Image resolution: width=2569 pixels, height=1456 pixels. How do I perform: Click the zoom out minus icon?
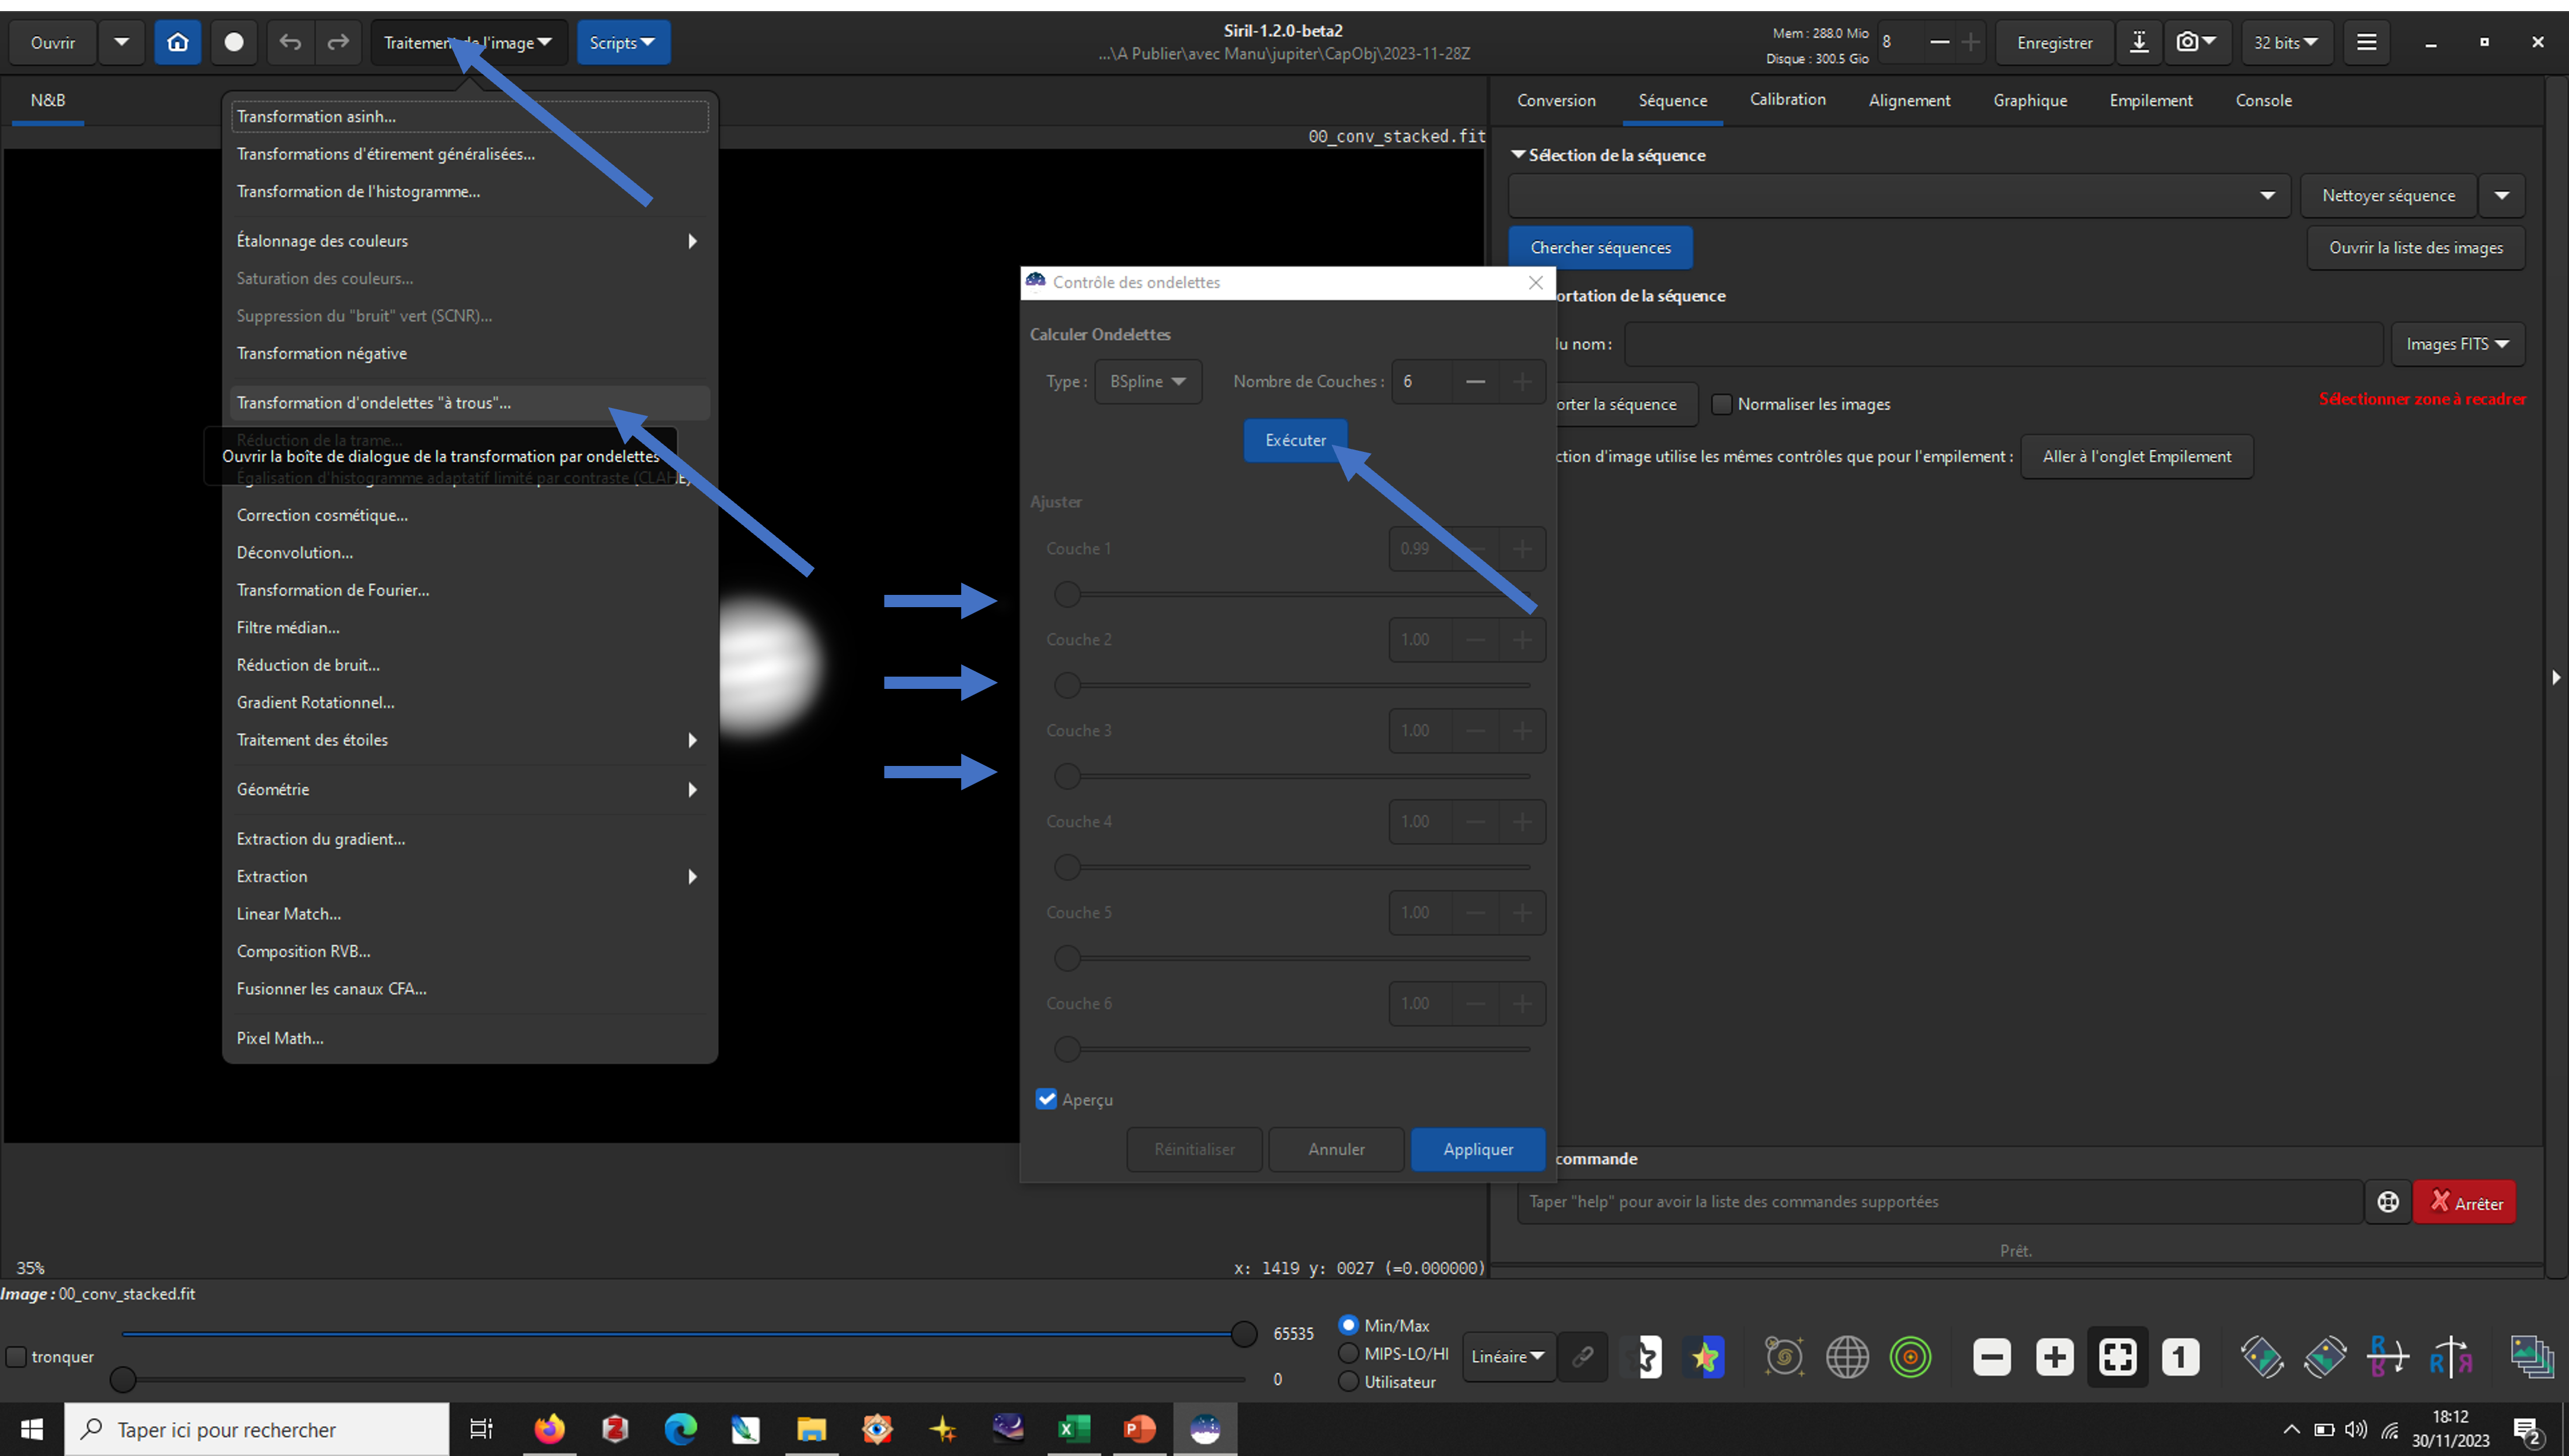pos(1991,1357)
